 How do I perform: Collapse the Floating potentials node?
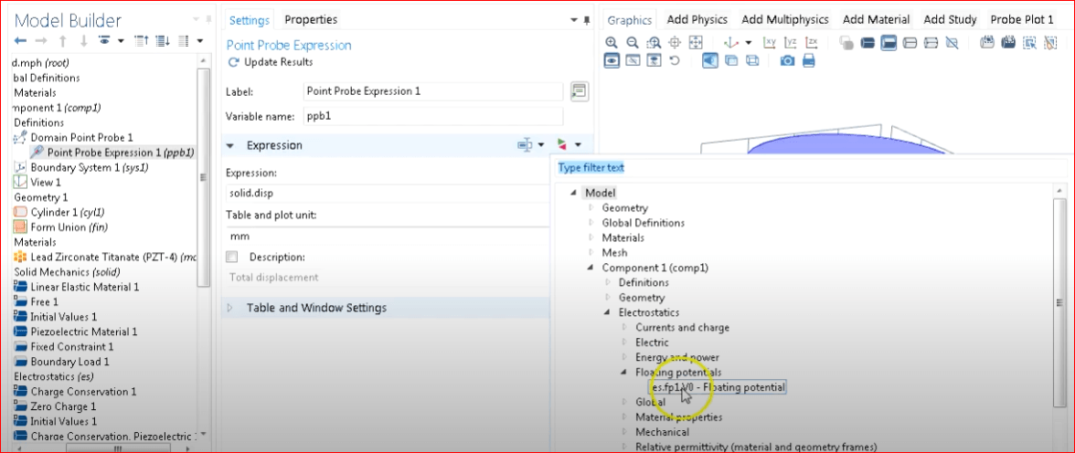[623, 372]
